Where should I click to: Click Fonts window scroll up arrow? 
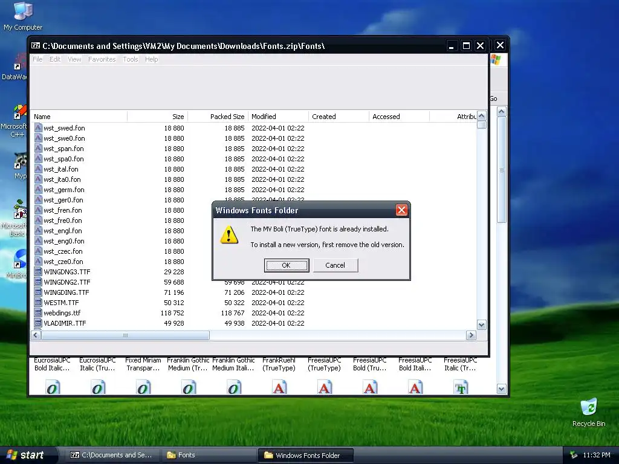pos(501,112)
